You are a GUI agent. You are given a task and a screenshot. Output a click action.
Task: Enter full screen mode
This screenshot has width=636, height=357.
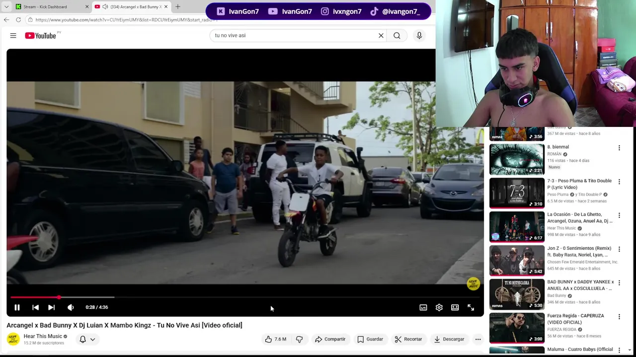(471, 307)
